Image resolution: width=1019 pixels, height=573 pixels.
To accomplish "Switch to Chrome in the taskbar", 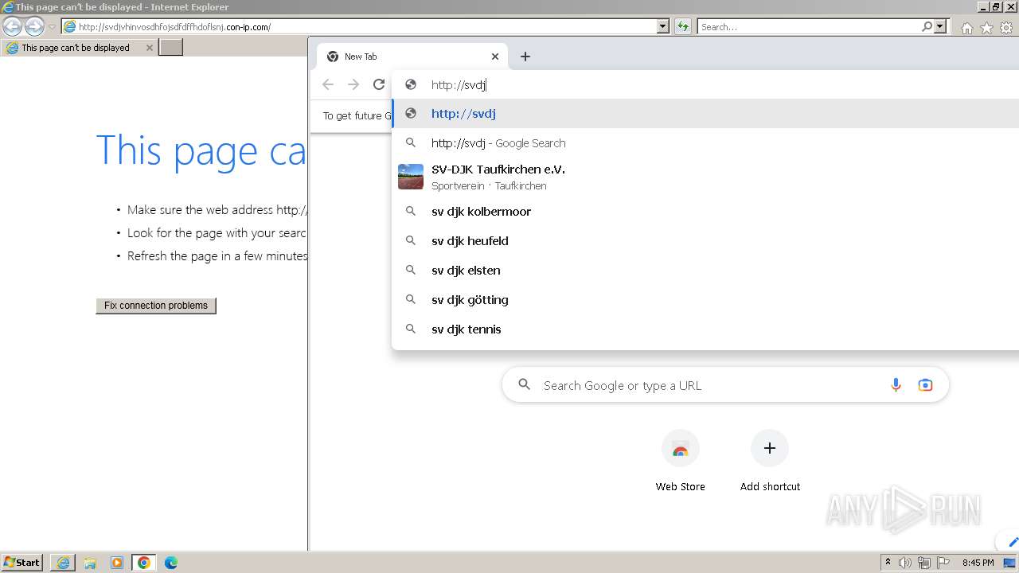I will [x=144, y=563].
